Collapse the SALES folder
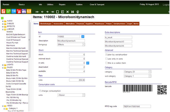 click(x=3, y=68)
